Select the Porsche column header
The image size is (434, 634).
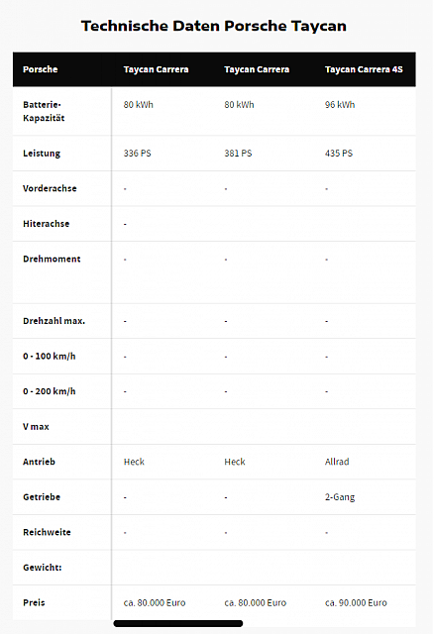point(40,69)
